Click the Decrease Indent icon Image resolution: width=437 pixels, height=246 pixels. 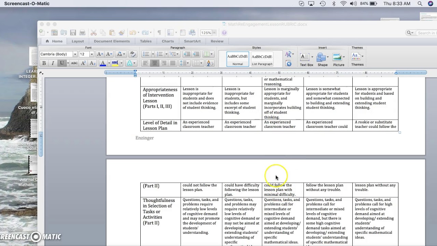[187, 54]
